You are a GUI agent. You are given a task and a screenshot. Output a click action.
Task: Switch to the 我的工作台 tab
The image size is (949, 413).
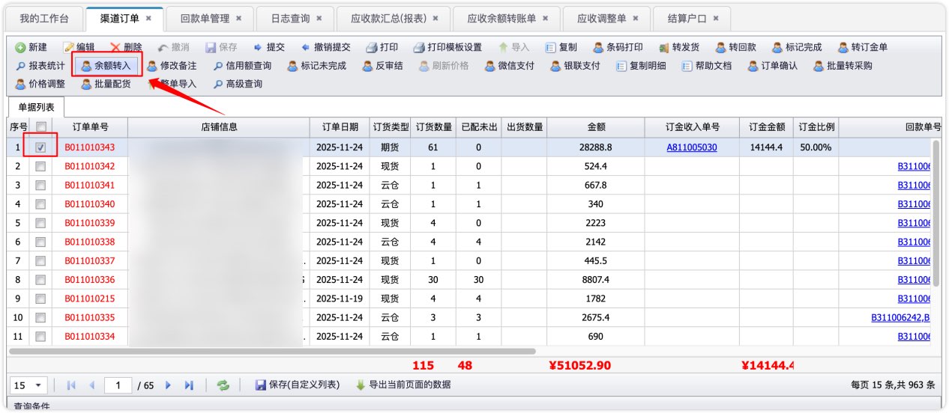[43, 18]
